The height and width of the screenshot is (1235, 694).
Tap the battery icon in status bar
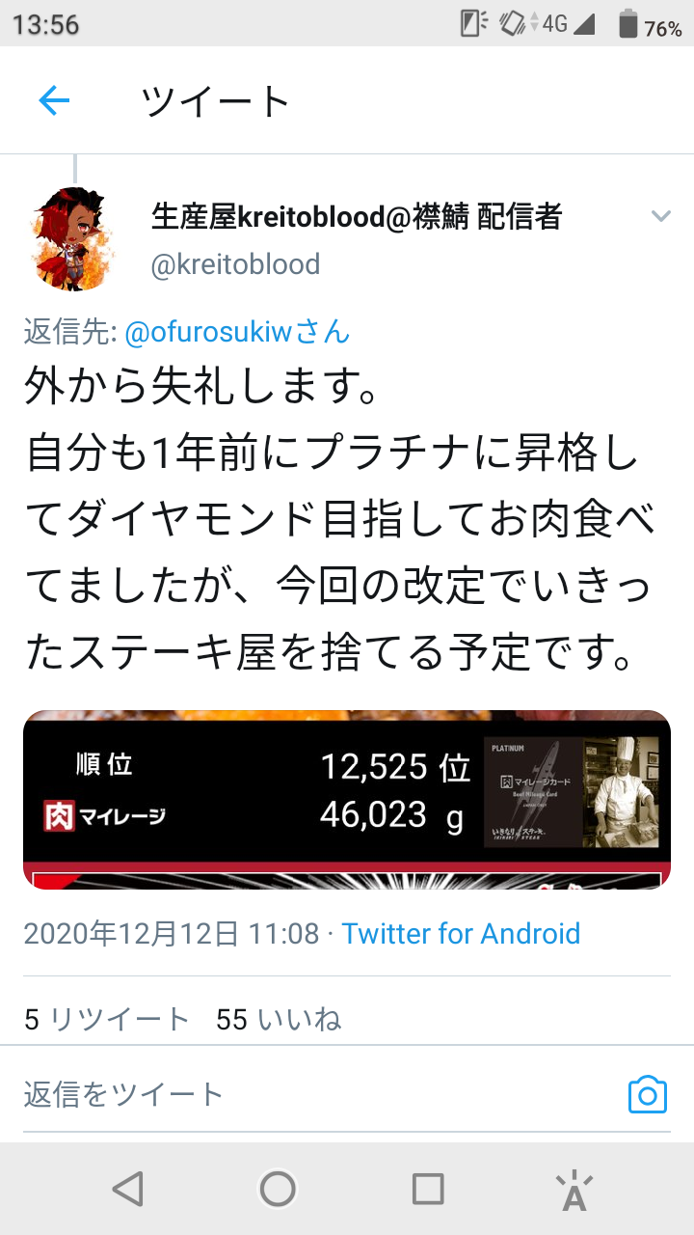point(628,23)
